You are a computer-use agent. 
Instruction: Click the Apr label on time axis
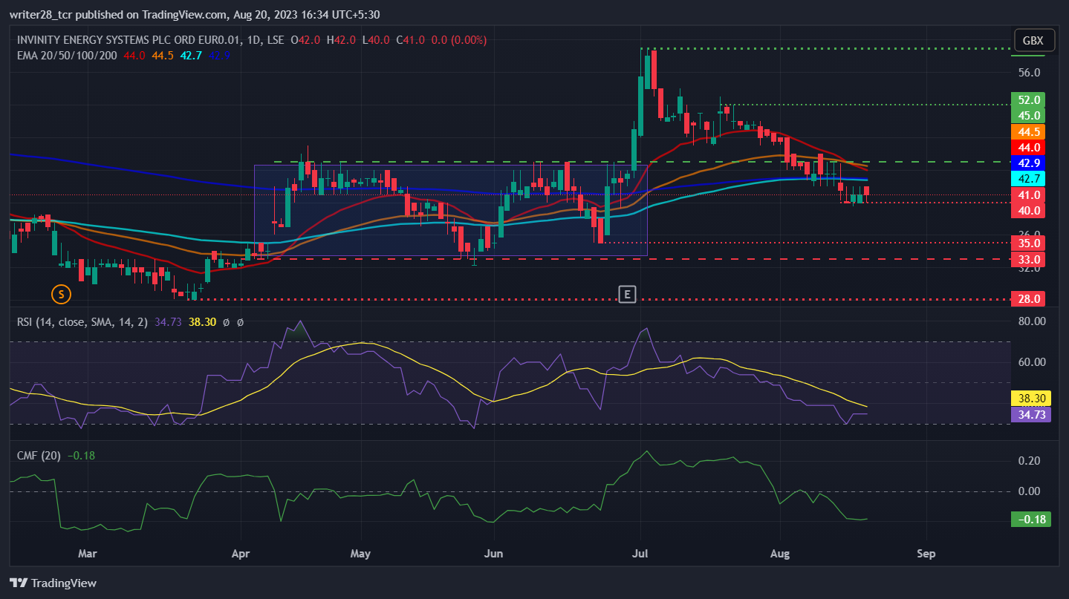241,554
